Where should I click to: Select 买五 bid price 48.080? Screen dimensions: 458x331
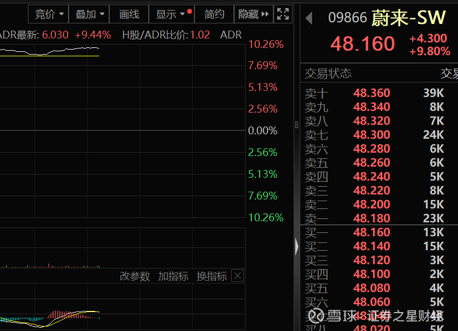coord(372,288)
